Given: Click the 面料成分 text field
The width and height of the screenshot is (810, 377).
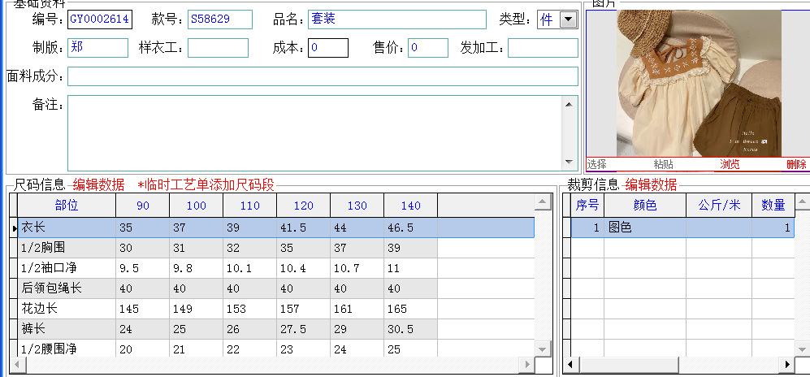Looking at the screenshot, I should pyautogui.click(x=323, y=76).
